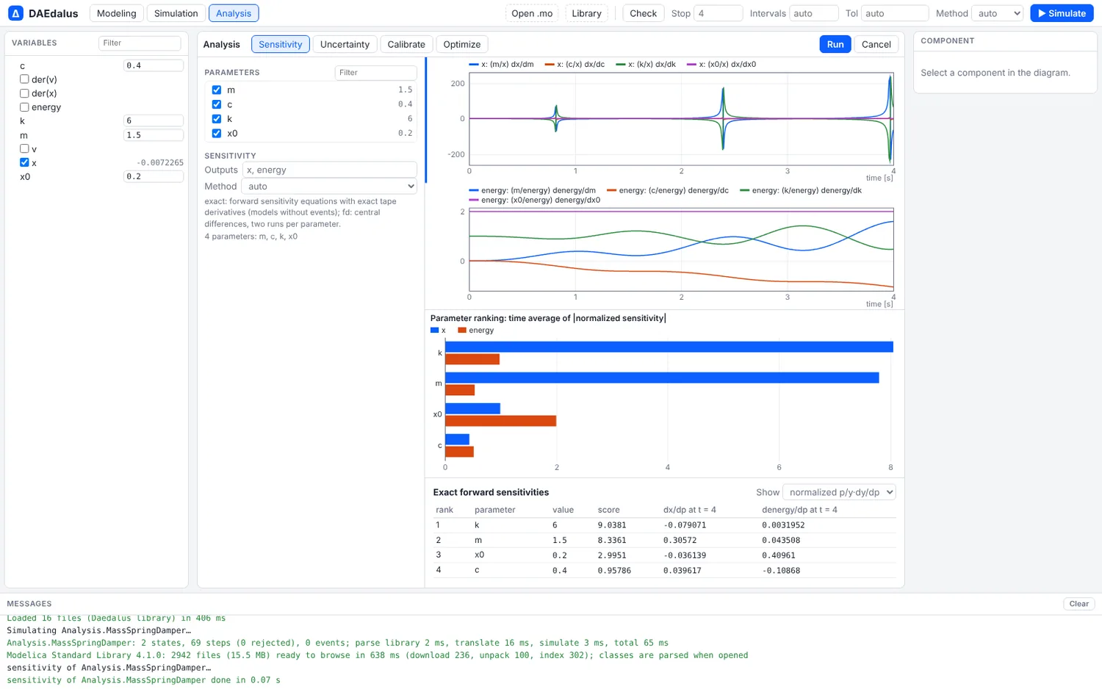Click the legend entry x: (m/x) dx/dm
This screenshot has width=1102, height=689.
click(x=502, y=64)
